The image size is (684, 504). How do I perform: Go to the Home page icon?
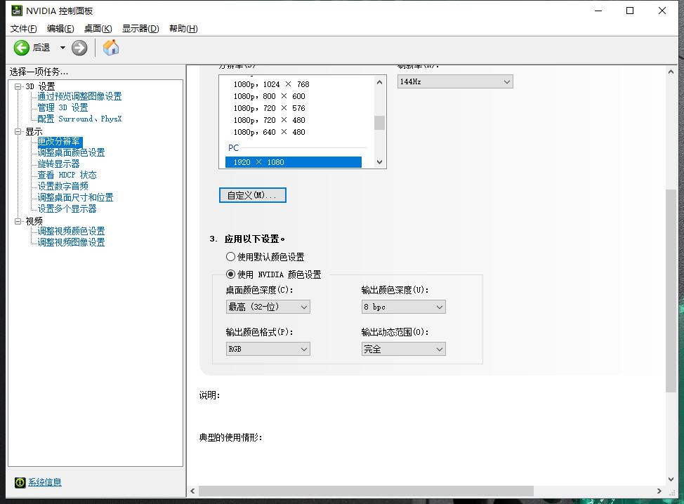tap(111, 48)
